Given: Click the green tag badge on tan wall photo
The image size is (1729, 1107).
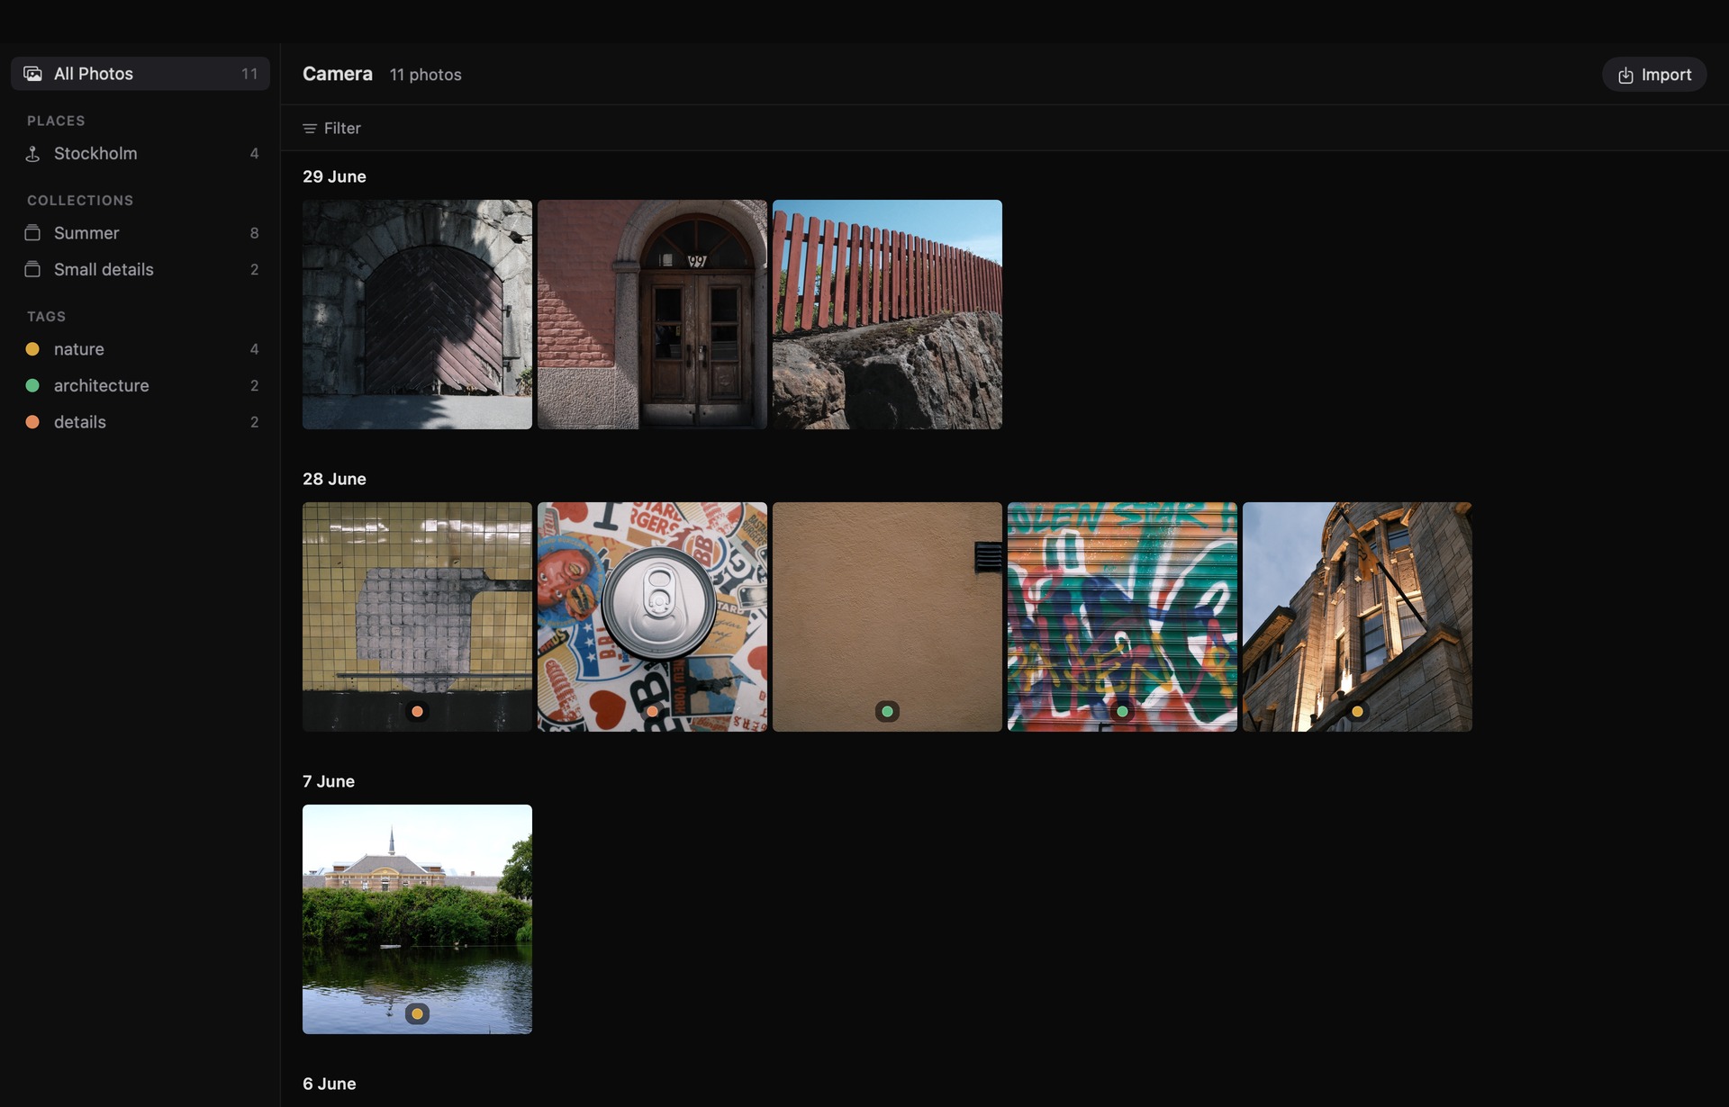Looking at the screenshot, I should pos(887,712).
